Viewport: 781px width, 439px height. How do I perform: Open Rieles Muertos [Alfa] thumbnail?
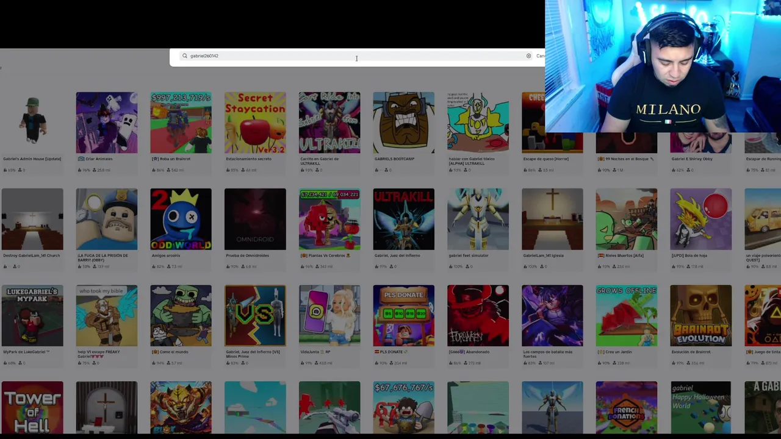(x=627, y=219)
